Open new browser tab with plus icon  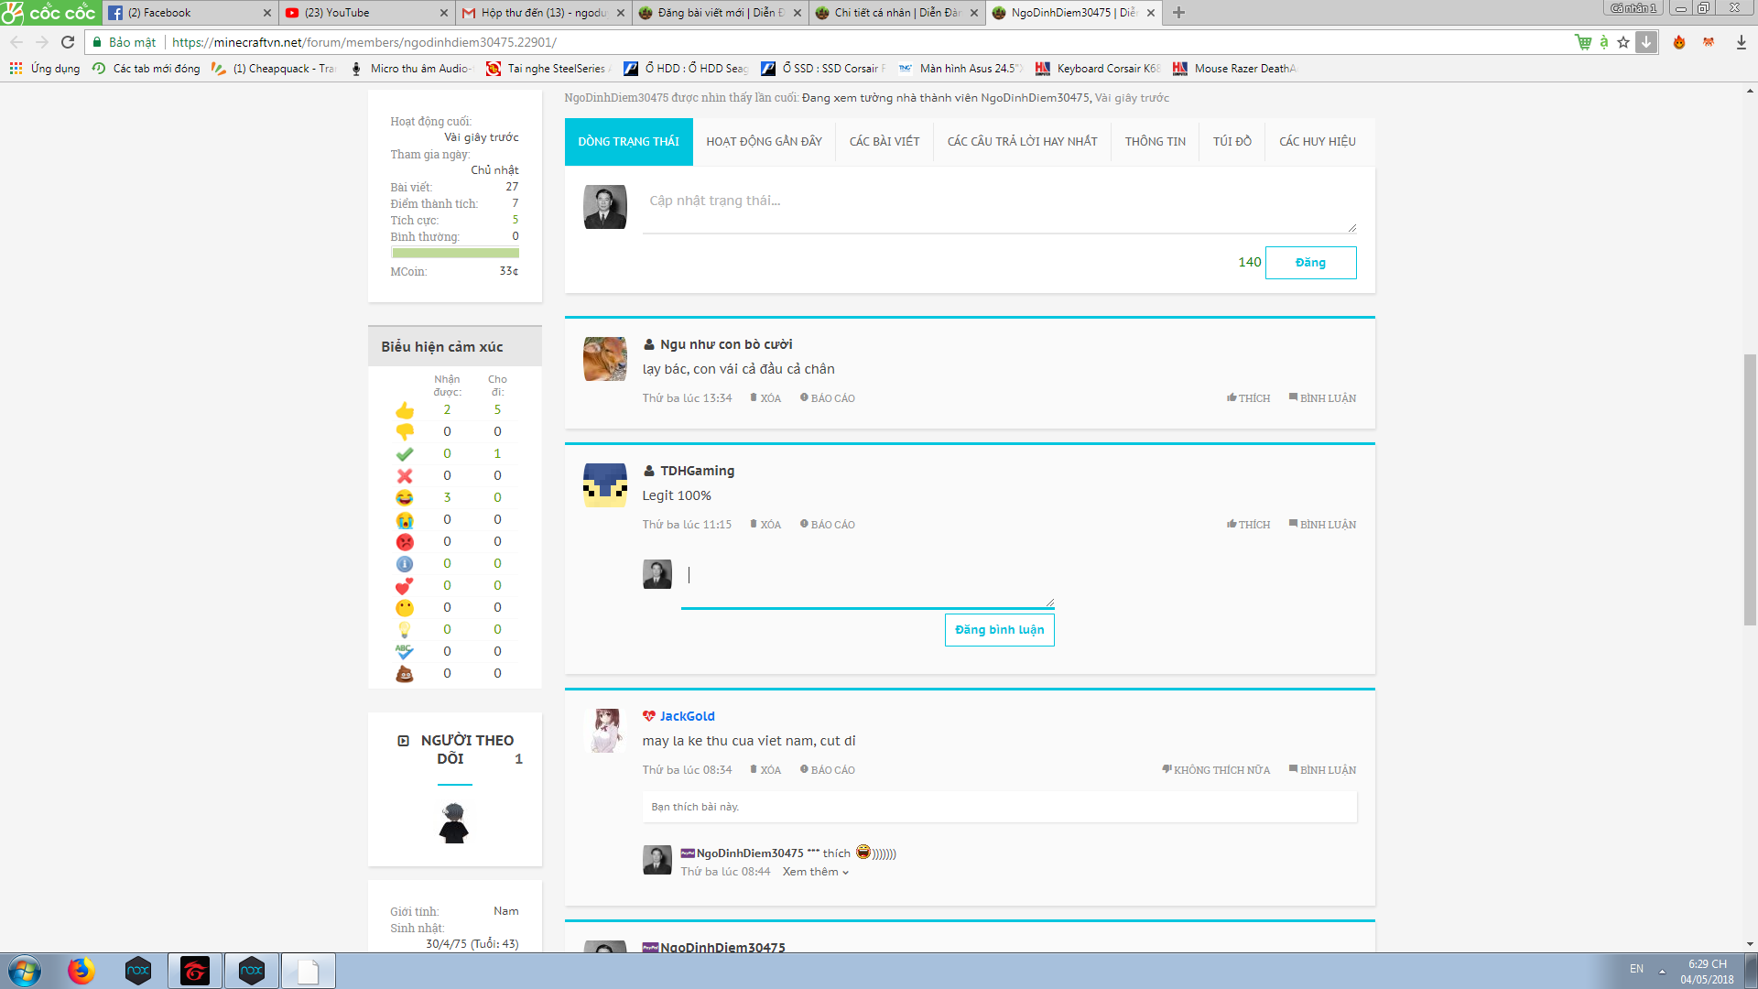coord(1178,13)
